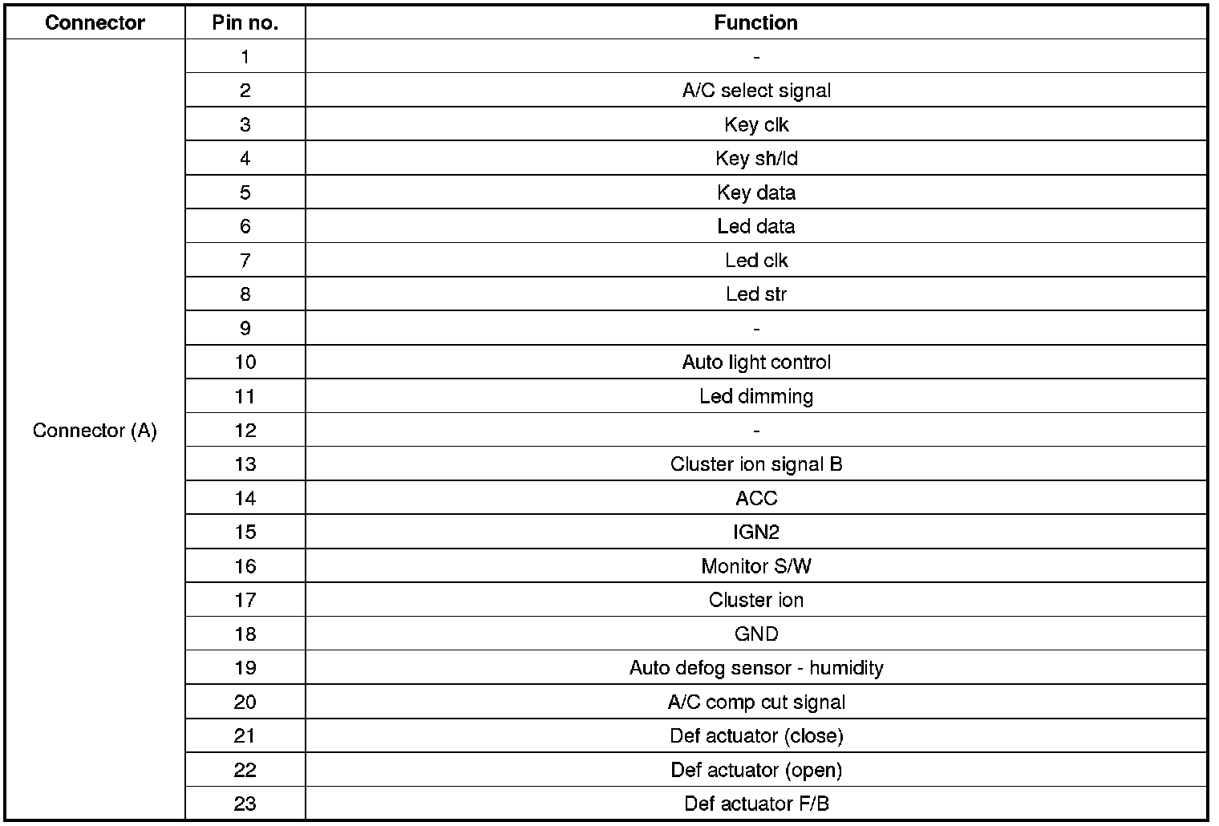Viewport: 1219px width, 826px height.
Task: Select the Led data cell
Action: click(x=755, y=226)
